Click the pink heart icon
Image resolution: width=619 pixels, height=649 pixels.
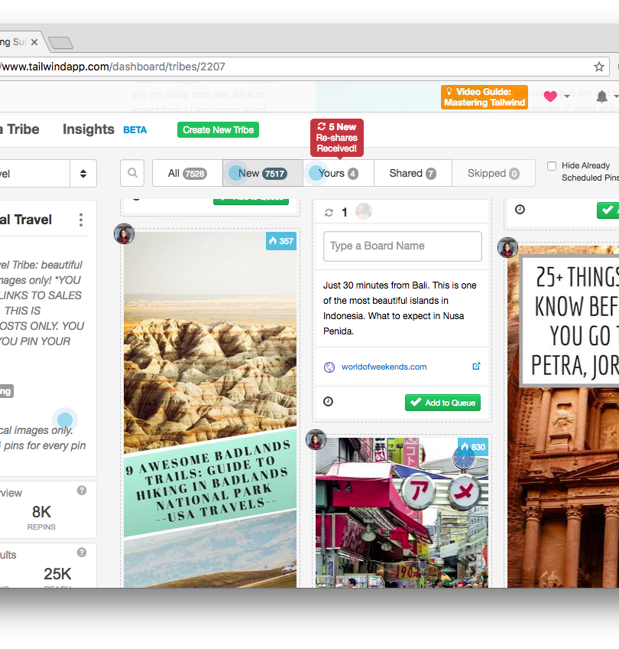pyautogui.click(x=550, y=96)
